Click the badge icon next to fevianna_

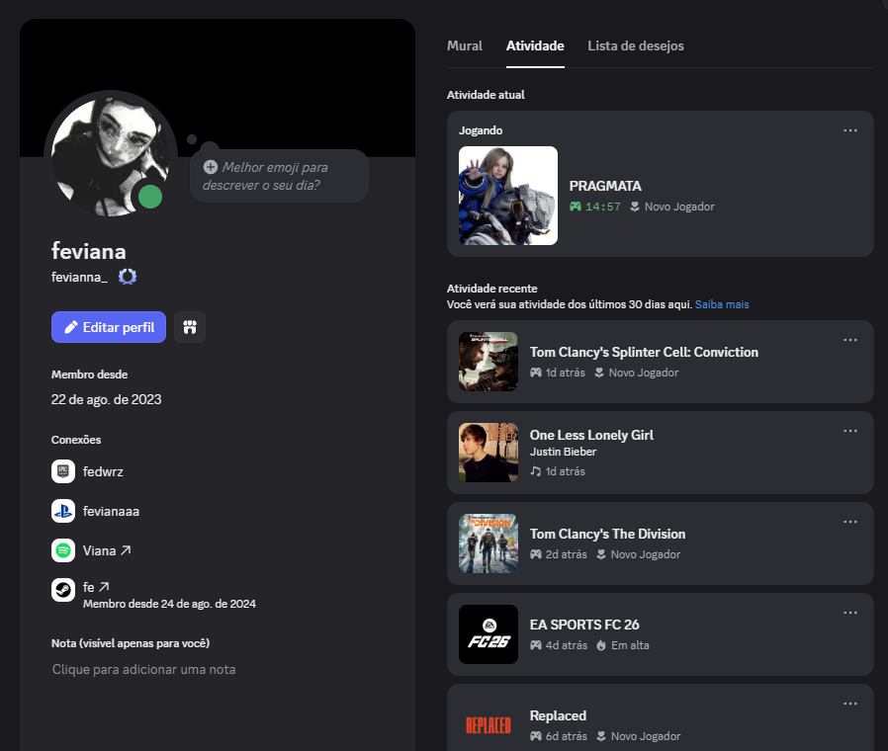point(128,277)
